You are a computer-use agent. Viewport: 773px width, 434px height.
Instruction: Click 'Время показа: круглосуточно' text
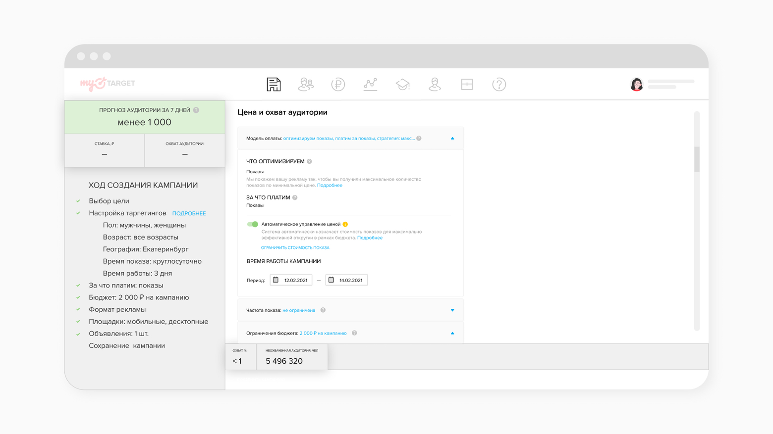coord(152,261)
